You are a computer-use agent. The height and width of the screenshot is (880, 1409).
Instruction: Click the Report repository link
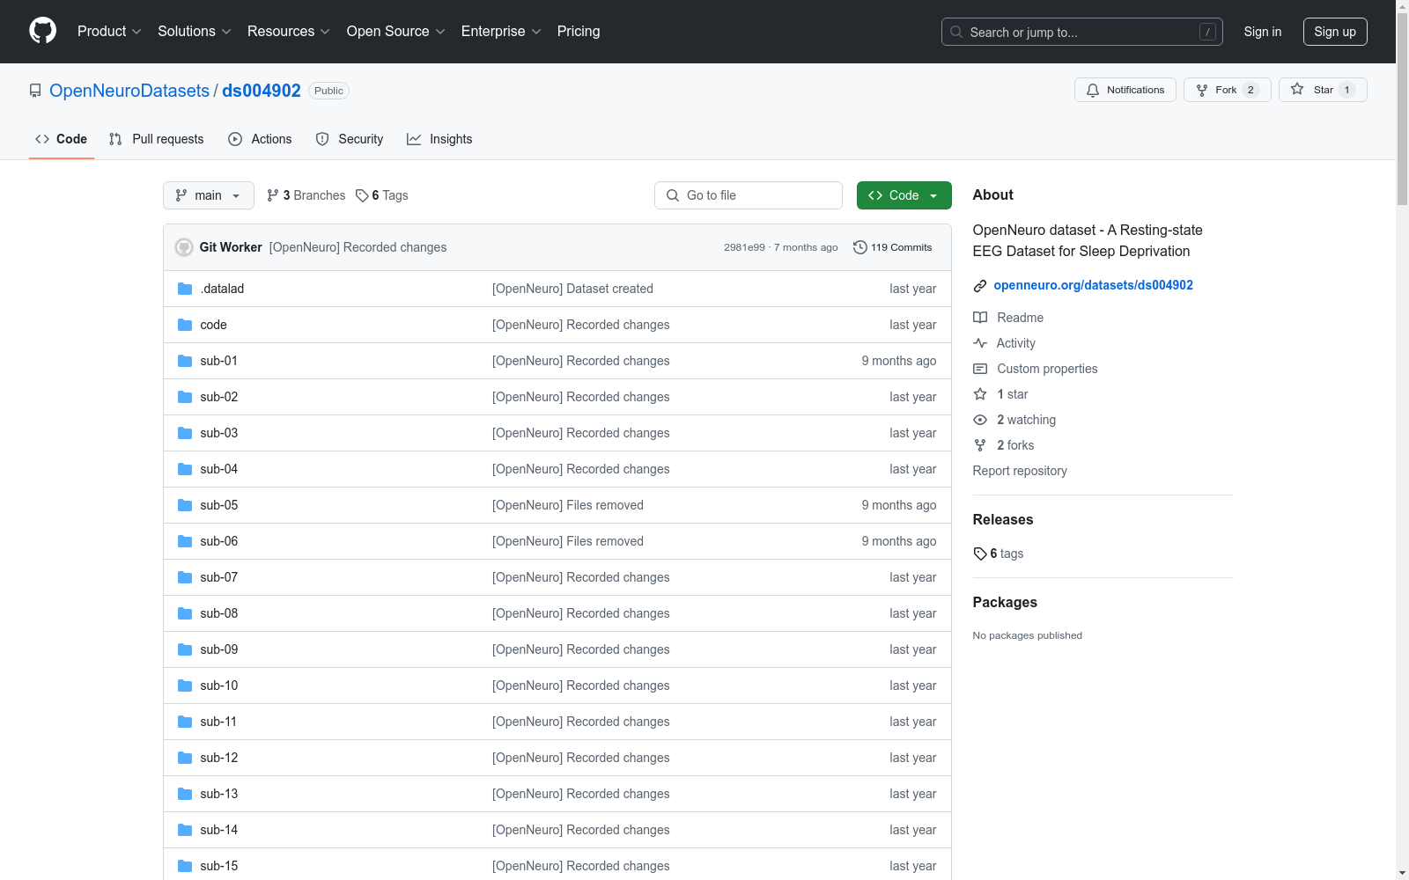[x=1020, y=471]
